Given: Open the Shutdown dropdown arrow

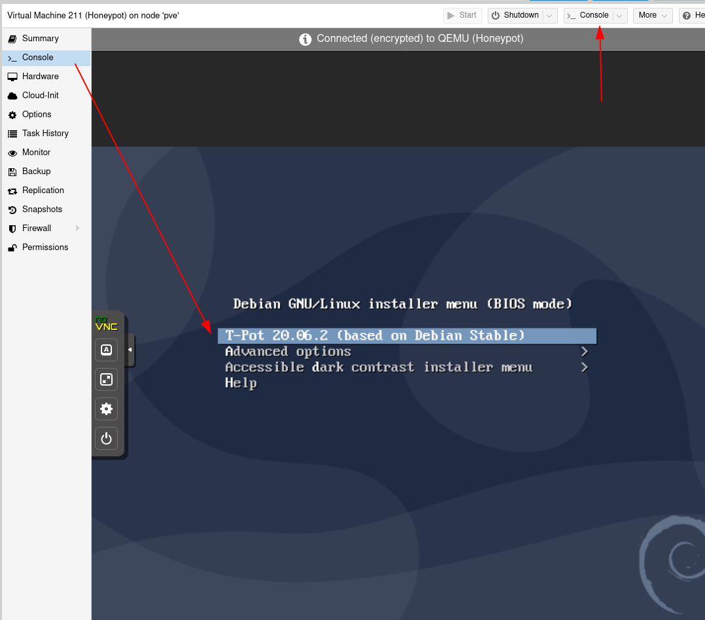Looking at the screenshot, I should click(549, 16).
